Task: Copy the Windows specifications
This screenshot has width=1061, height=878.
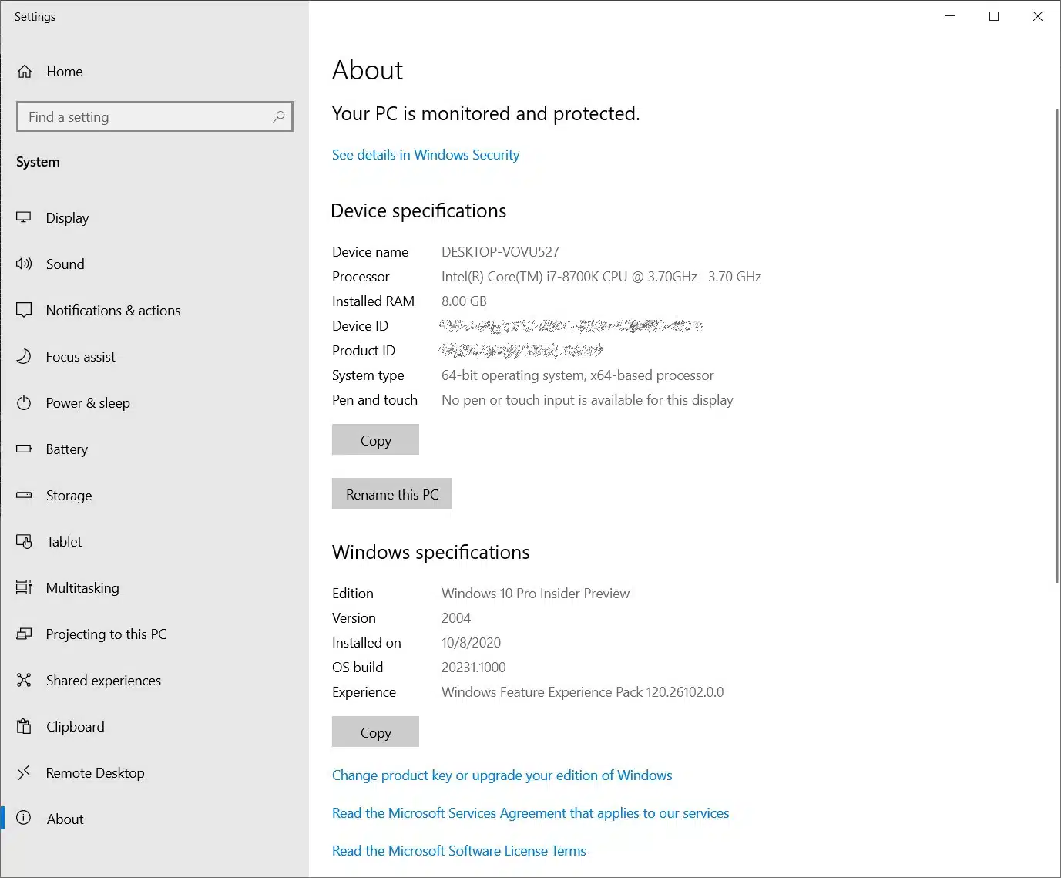Action: click(x=375, y=732)
